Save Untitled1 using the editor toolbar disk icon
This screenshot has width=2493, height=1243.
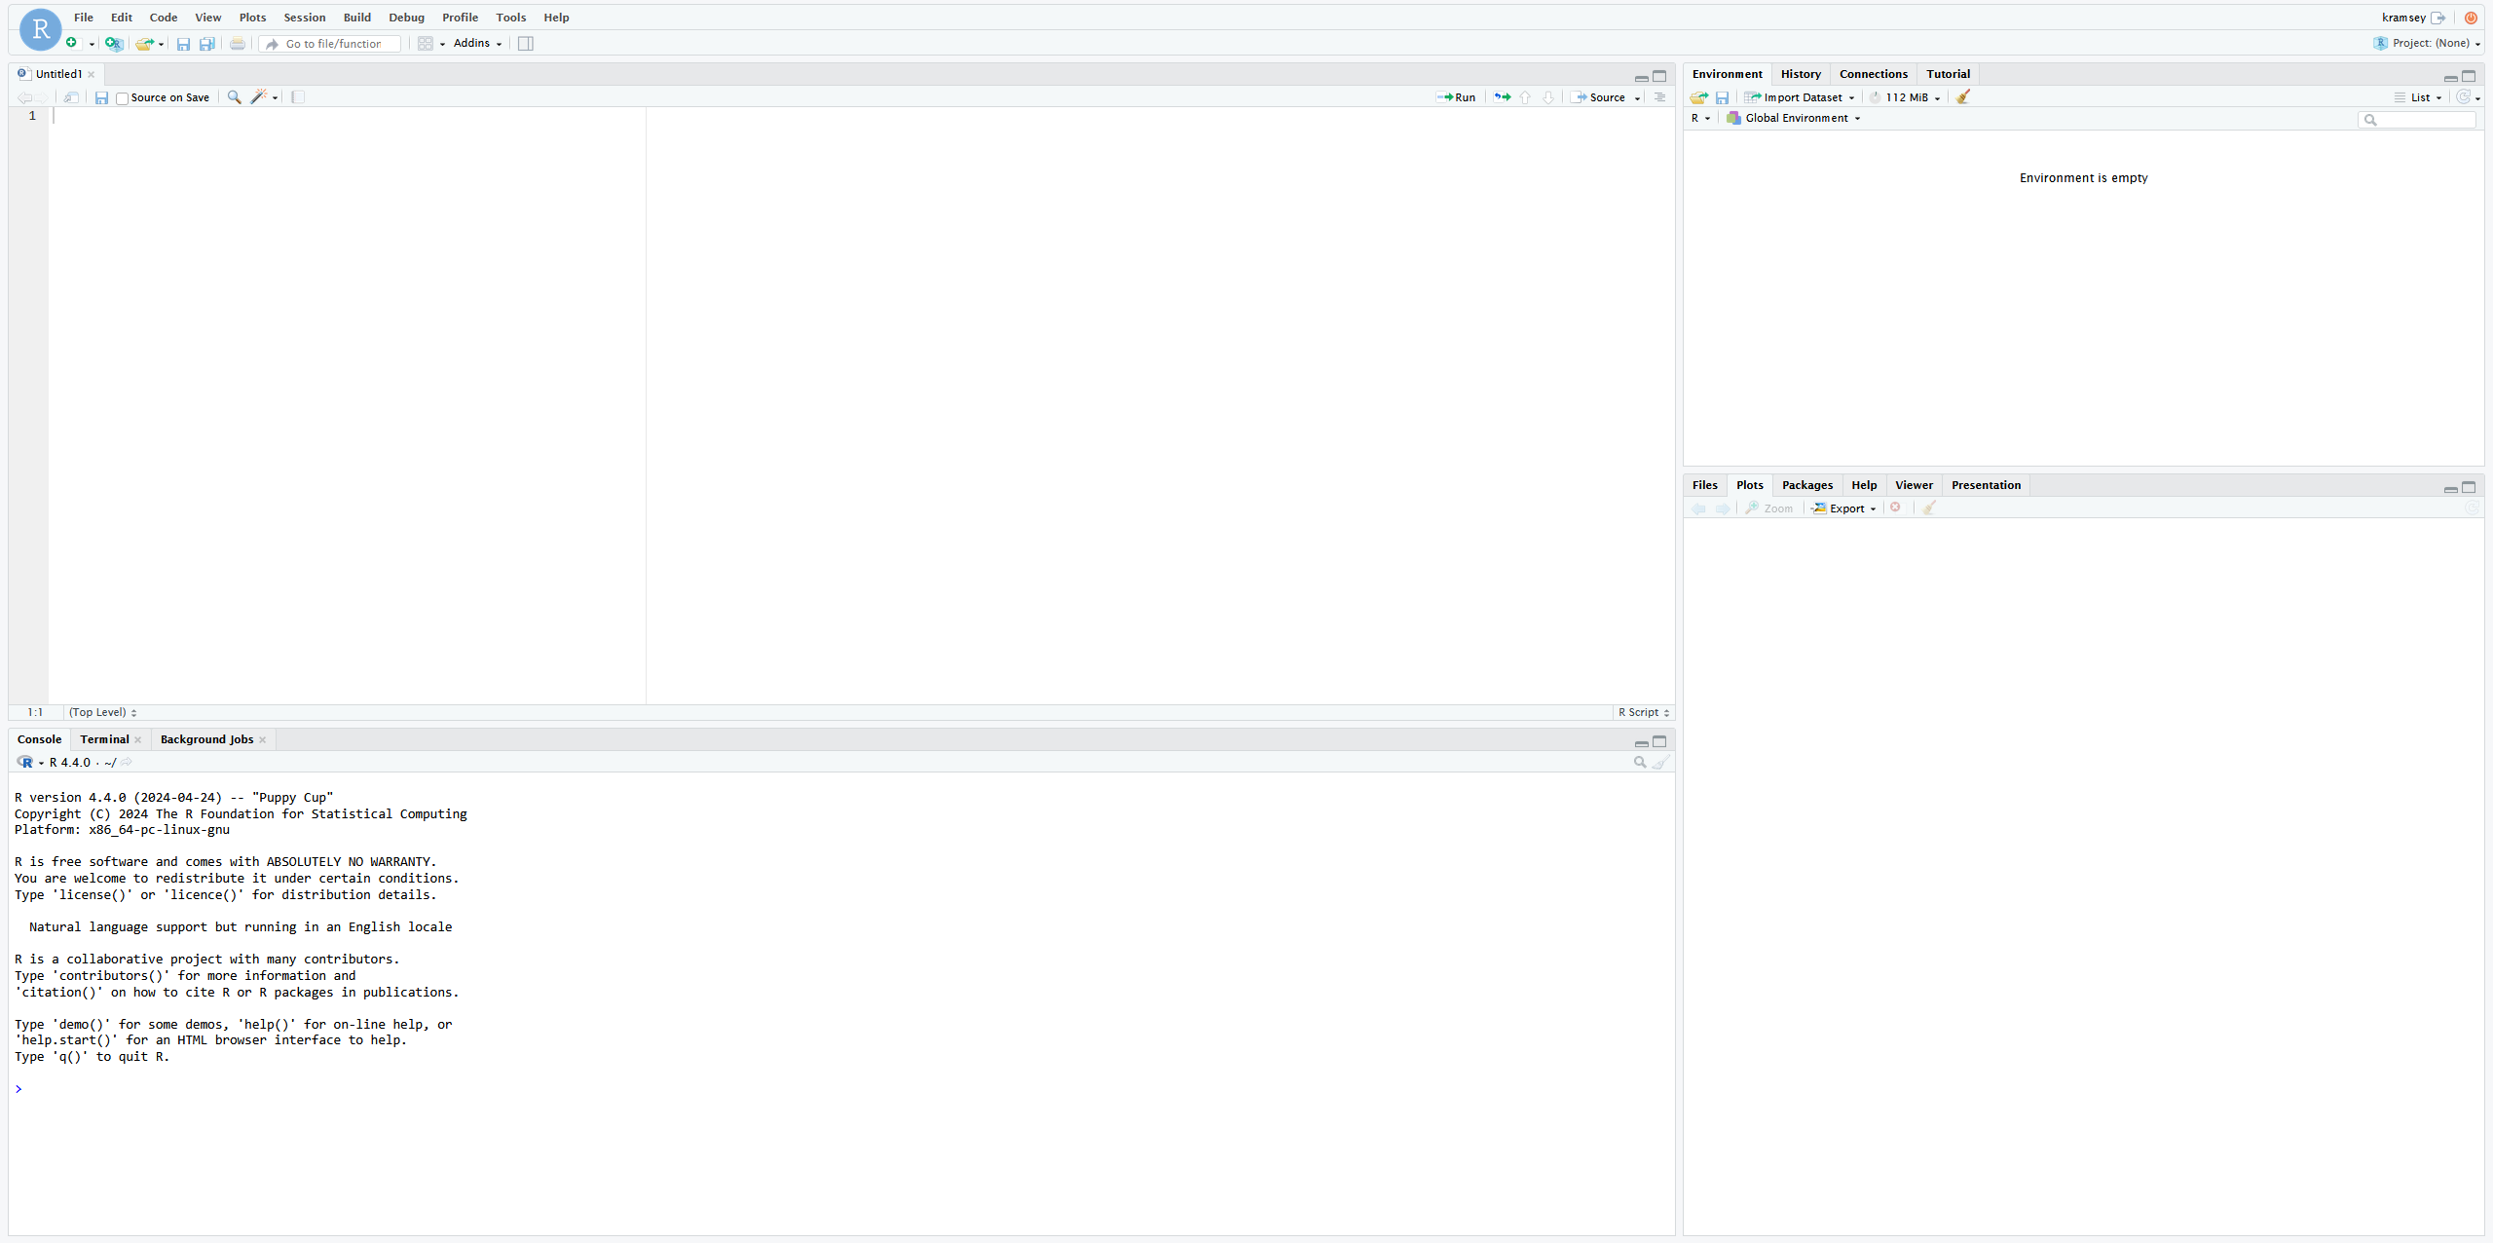coord(101,97)
